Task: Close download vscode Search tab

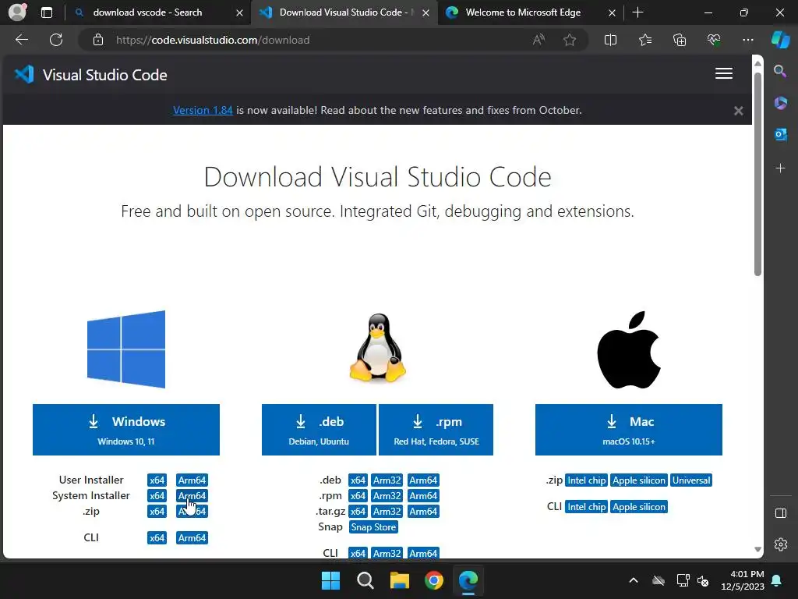Action: coord(239,12)
